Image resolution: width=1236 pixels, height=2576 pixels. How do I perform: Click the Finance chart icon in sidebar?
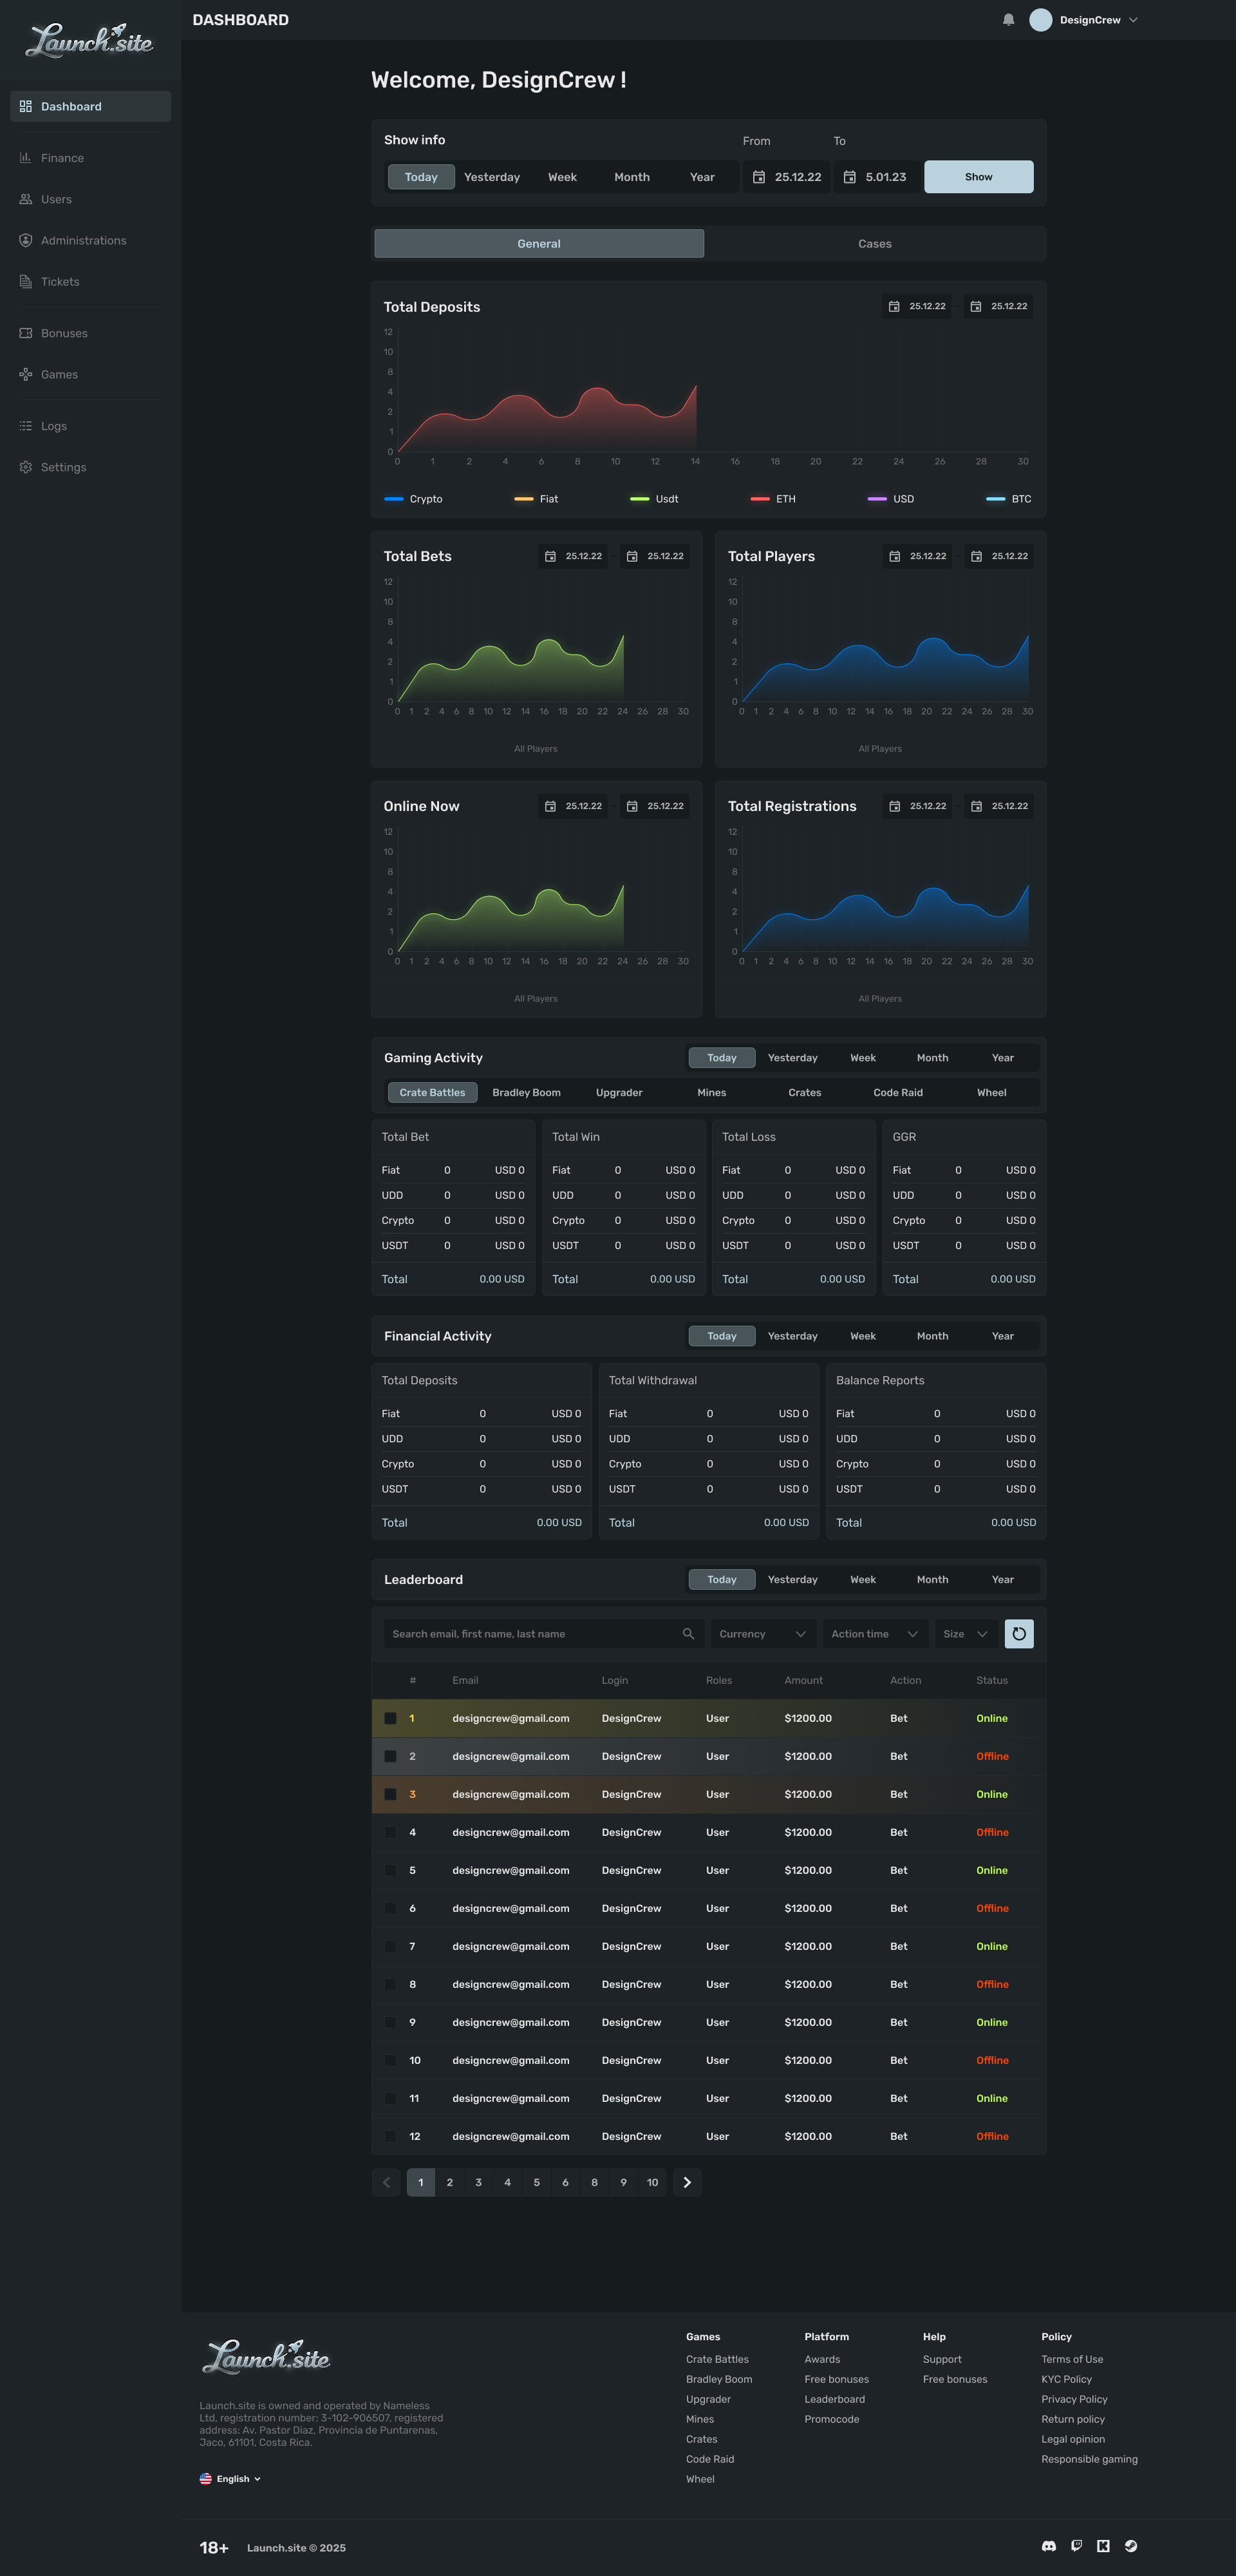point(26,158)
